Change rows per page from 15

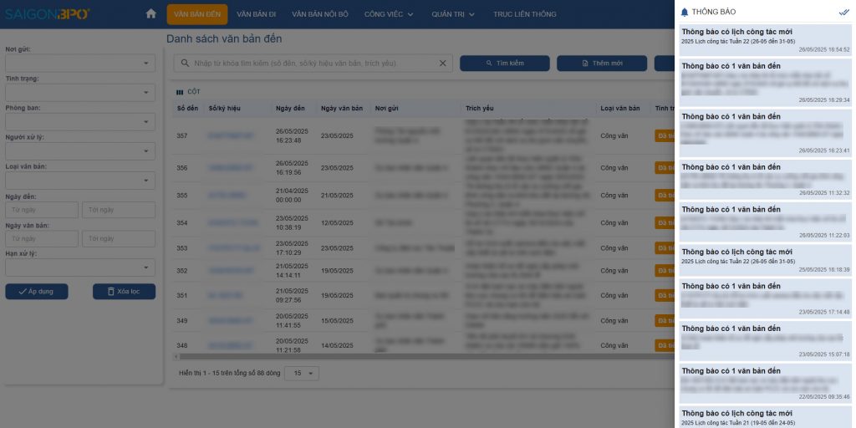tap(302, 373)
